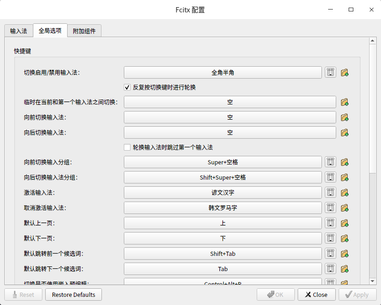Click the Shift+Super+空格 shortcut button
Image resolution: width=381 pixels, height=305 pixels.
[x=223, y=177]
